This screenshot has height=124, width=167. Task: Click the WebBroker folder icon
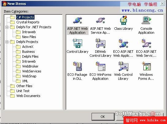pyautogui.click(x=18, y=66)
